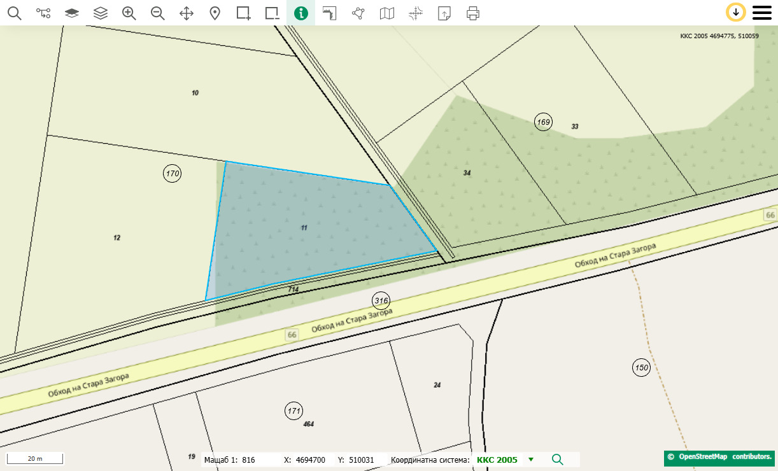Toggle the green info identify tool
778x471 pixels.
[x=301, y=13]
